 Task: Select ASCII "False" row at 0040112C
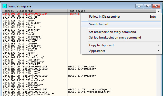point(41,51)
